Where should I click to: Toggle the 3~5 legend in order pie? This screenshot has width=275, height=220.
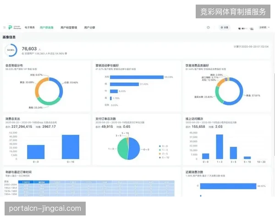pos(163,154)
